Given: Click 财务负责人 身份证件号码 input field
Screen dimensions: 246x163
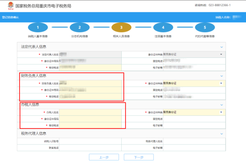Looking at the screenshot, I should coord(90,90).
